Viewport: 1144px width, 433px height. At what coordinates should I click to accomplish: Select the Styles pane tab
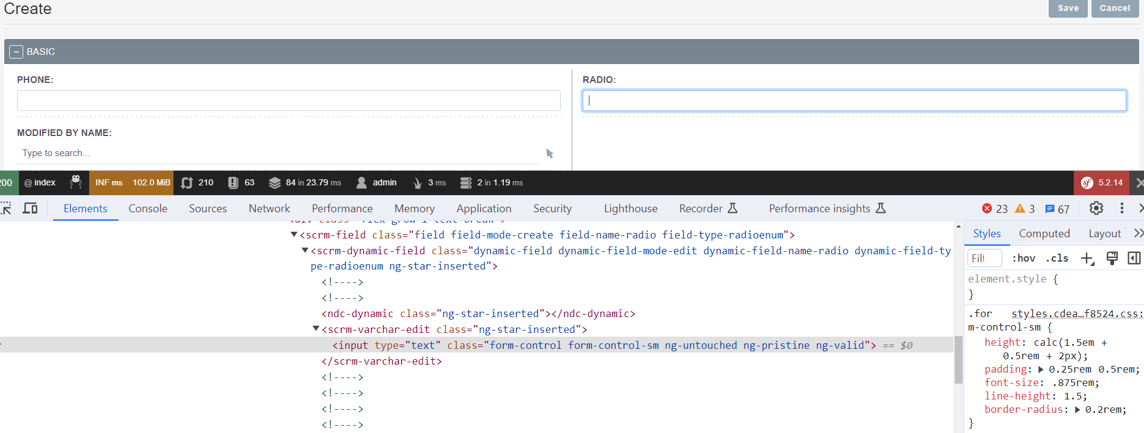[x=987, y=234]
